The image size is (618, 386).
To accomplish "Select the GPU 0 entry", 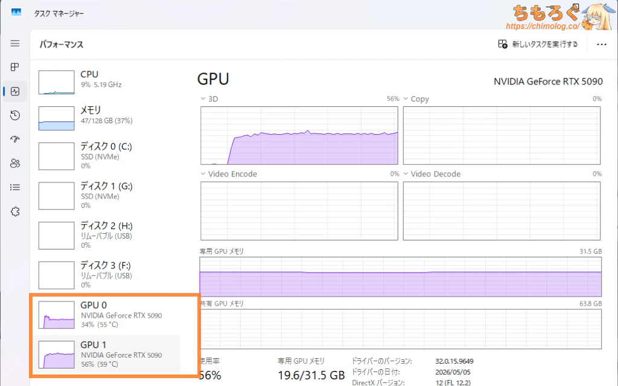I will [105, 315].
